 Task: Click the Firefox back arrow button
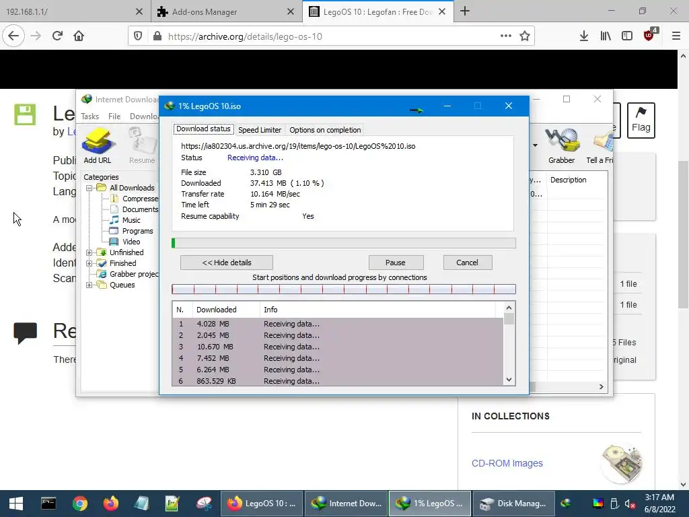[13, 36]
